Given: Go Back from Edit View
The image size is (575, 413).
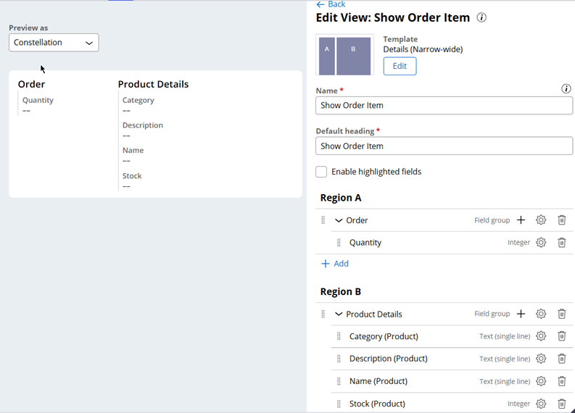Looking at the screenshot, I should point(331,4).
